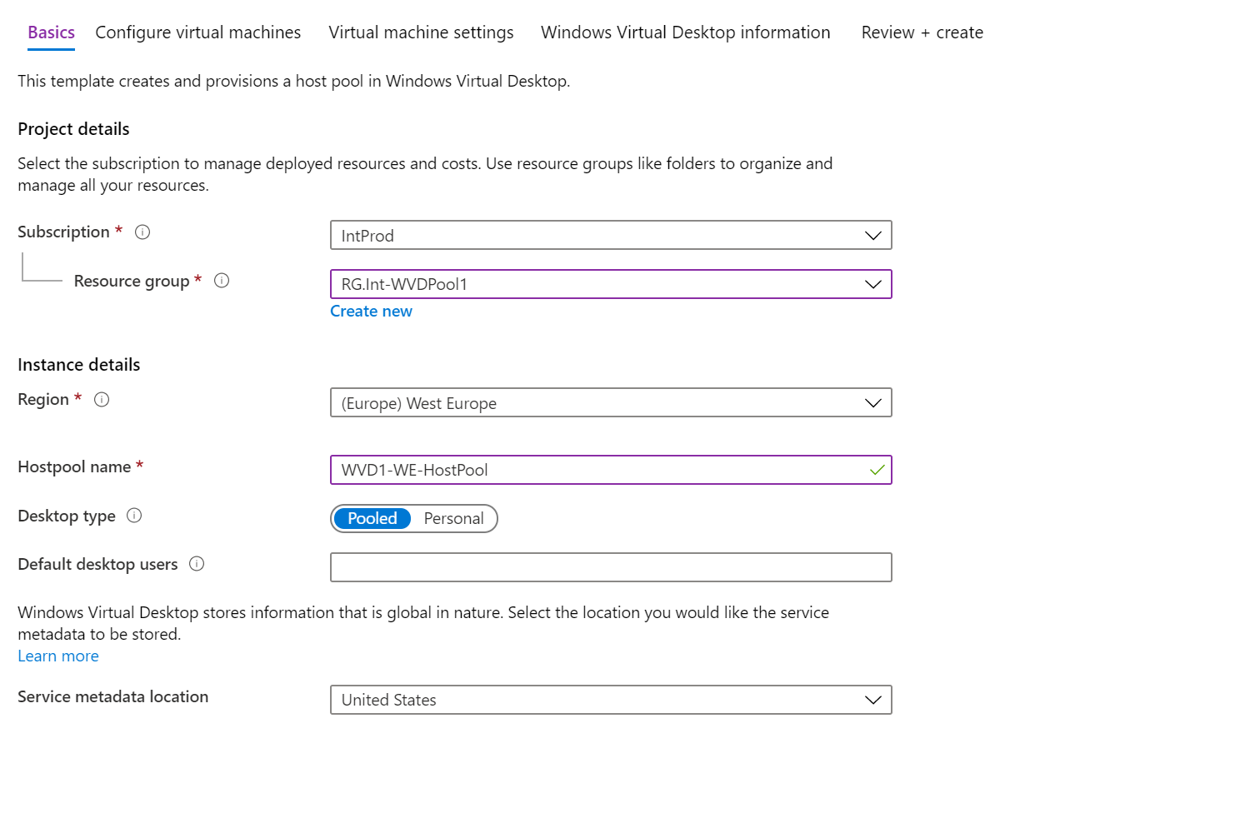Open the Subscription dropdown showing IntProd
1260x838 pixels.
click(x=611, y=235)
